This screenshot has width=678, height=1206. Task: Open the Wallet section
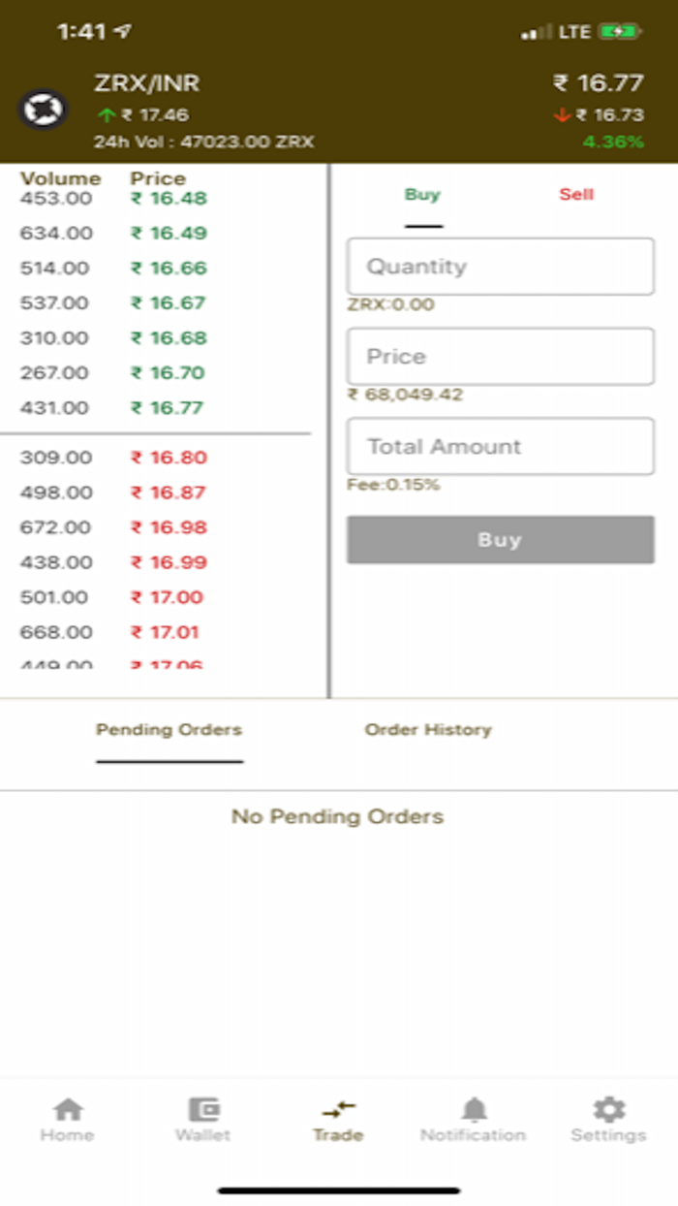[x=202, y=1117]
